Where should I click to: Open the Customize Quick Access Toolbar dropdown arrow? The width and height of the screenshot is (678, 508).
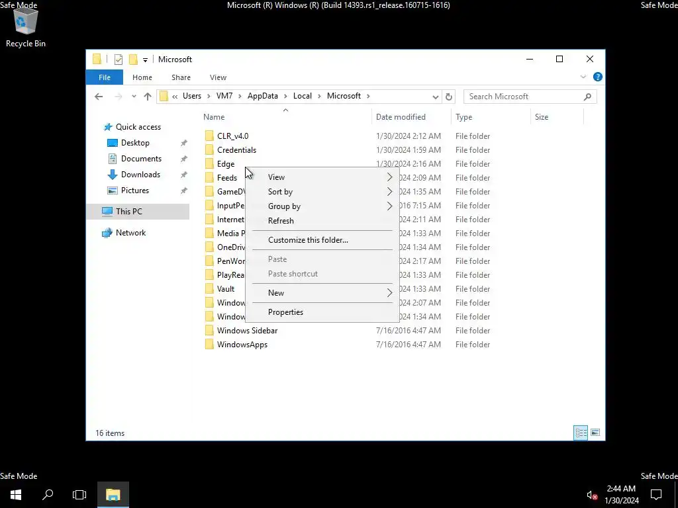[x=145, y=60]
